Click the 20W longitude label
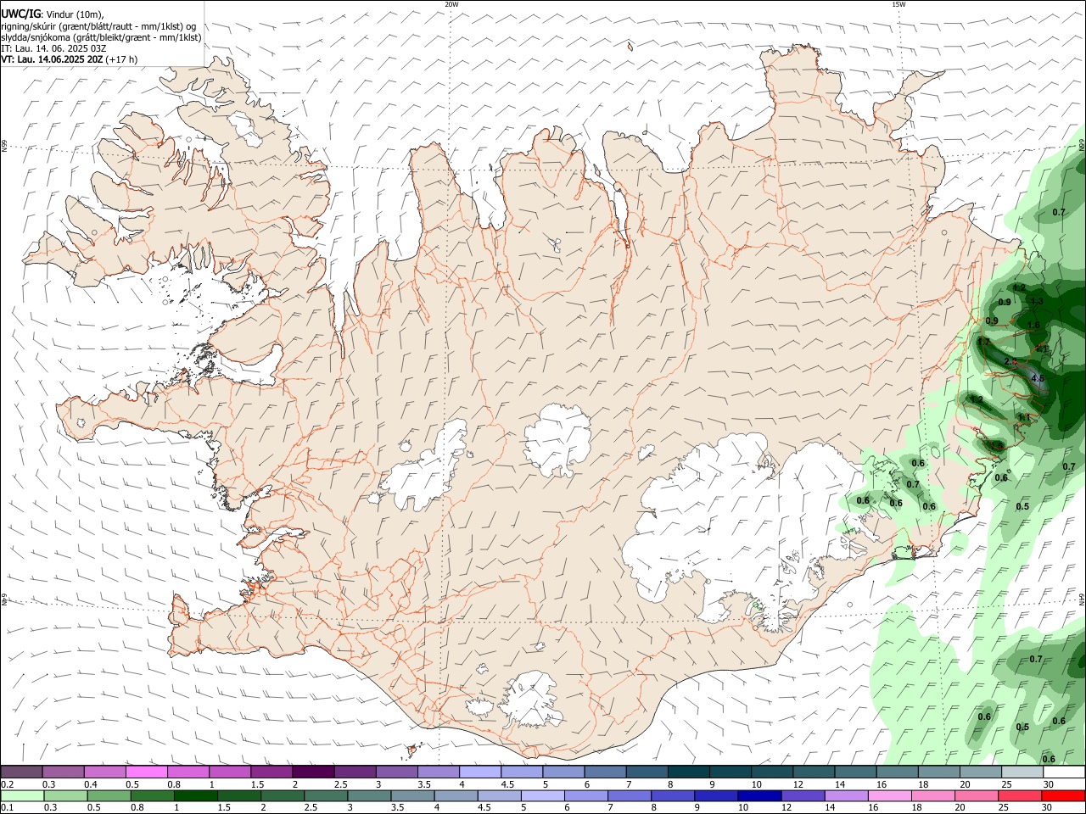This screenshot has width=1086, height=814. tap(451, 4)
